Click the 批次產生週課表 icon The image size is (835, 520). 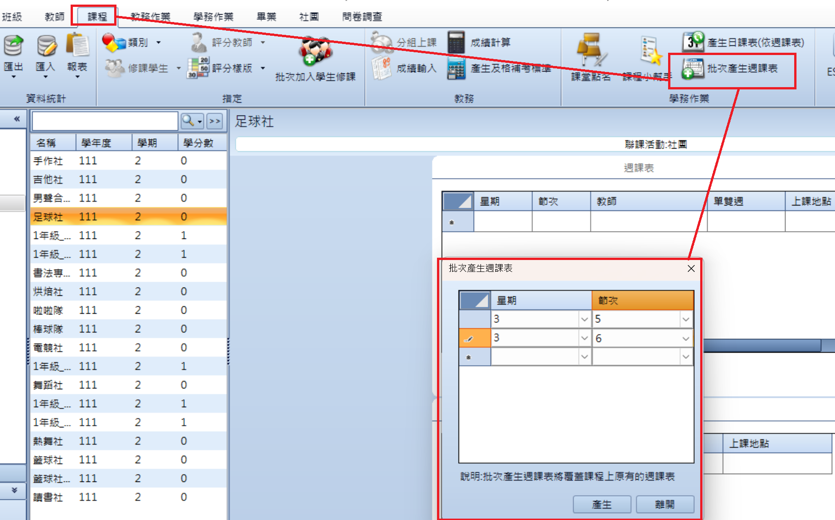coord(692,69)
